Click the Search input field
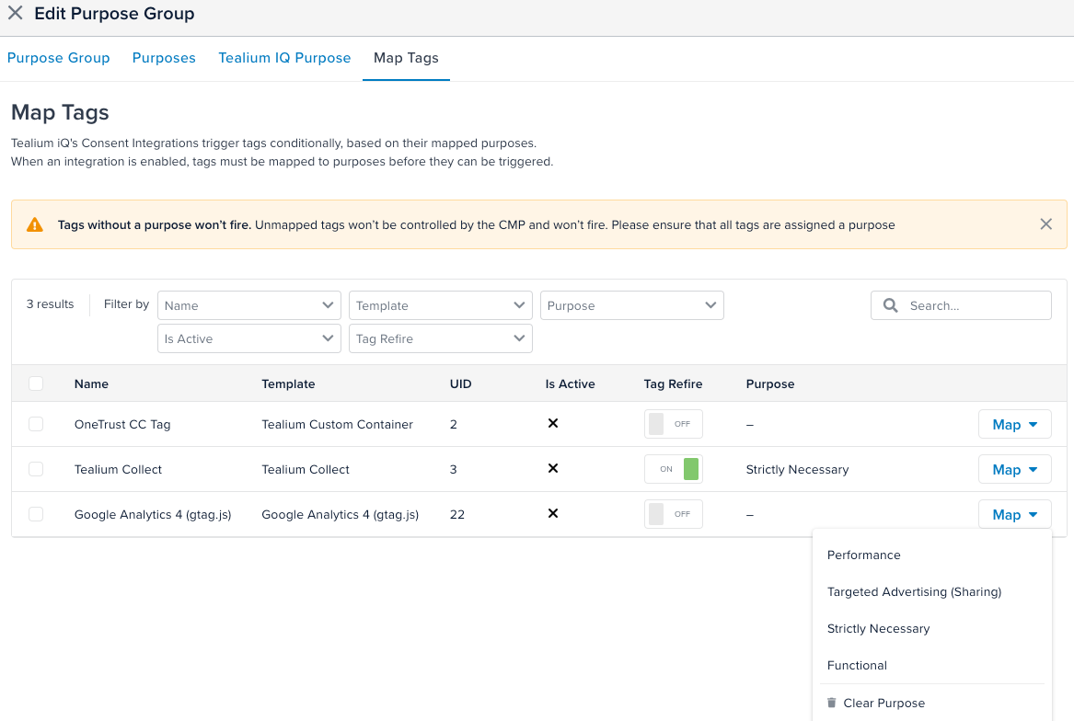 (x=966, y=304)
